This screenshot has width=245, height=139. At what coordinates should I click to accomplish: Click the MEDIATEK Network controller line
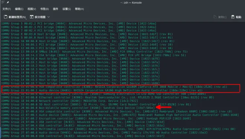tap(70, 101)
